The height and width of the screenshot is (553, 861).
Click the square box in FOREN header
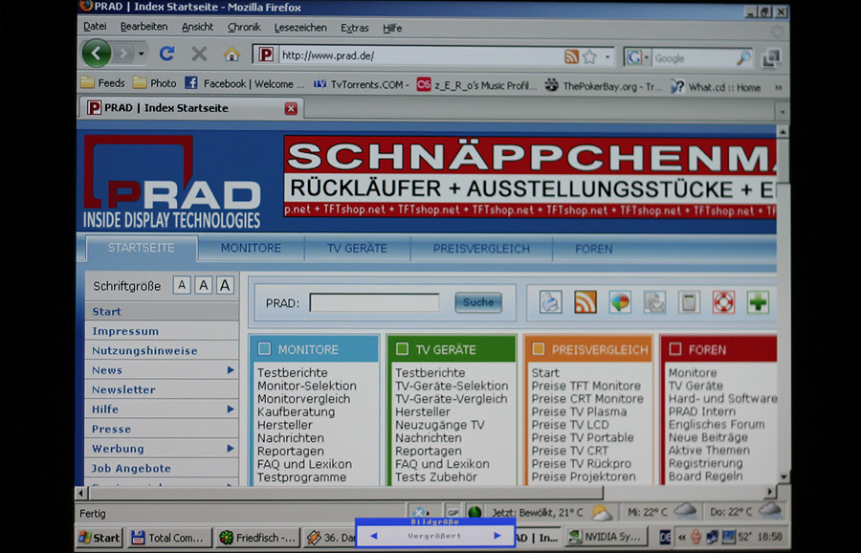675,349
